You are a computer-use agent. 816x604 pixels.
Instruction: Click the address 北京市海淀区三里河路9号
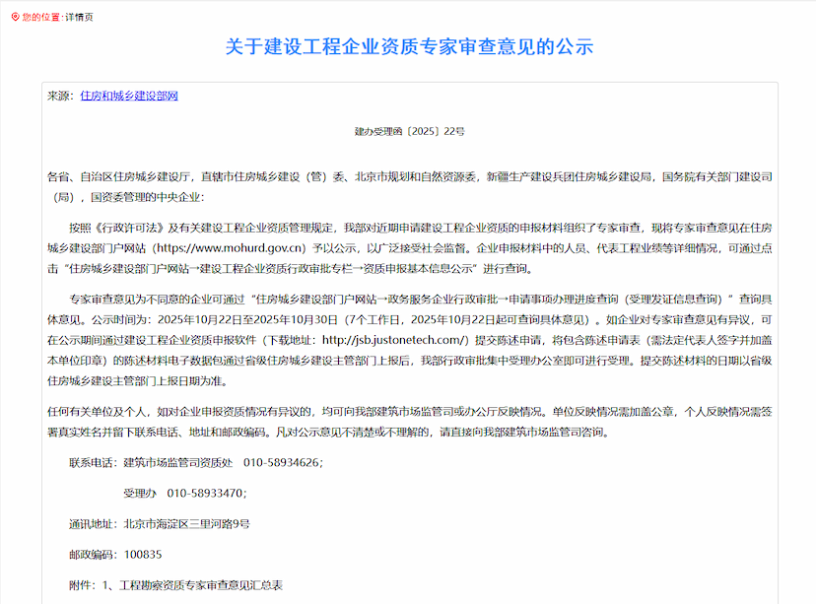[x=187, y=523]
